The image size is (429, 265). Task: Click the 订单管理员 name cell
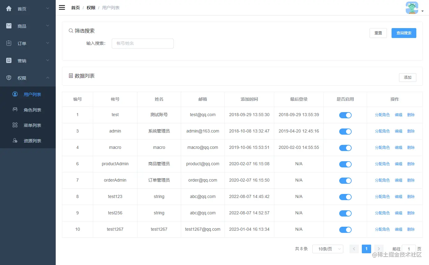tap(159, 180)
